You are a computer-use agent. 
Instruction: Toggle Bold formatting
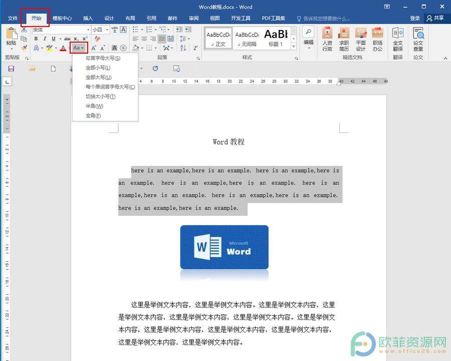[x=36, y=39]
